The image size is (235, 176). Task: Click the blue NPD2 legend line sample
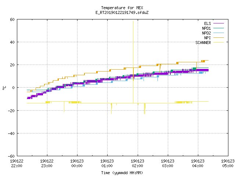pyautogui.click(x=218, y=33)
